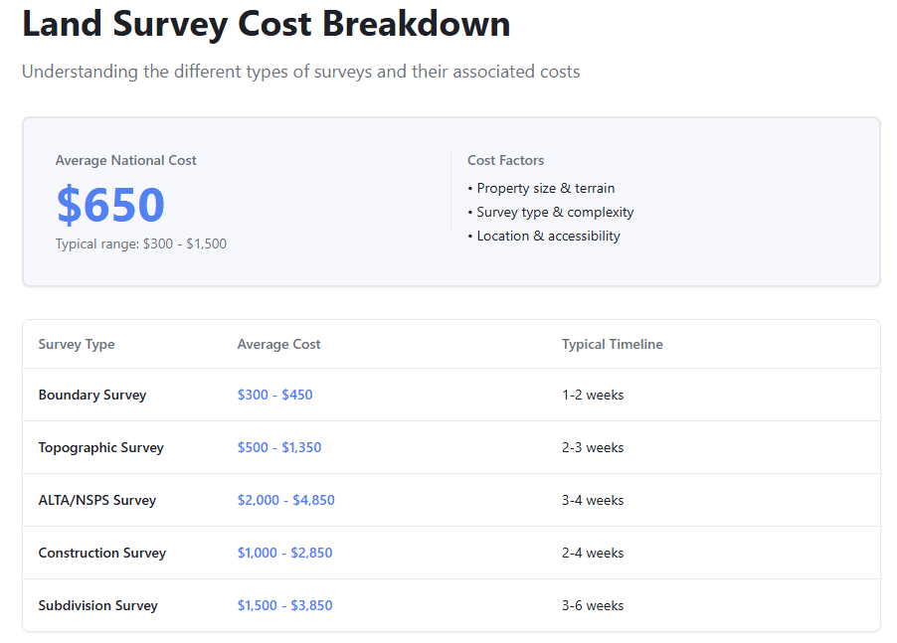The image size is (897, 643).
Task: Select the ALTA/NSPS Survey row label
Action: point(97,500)
